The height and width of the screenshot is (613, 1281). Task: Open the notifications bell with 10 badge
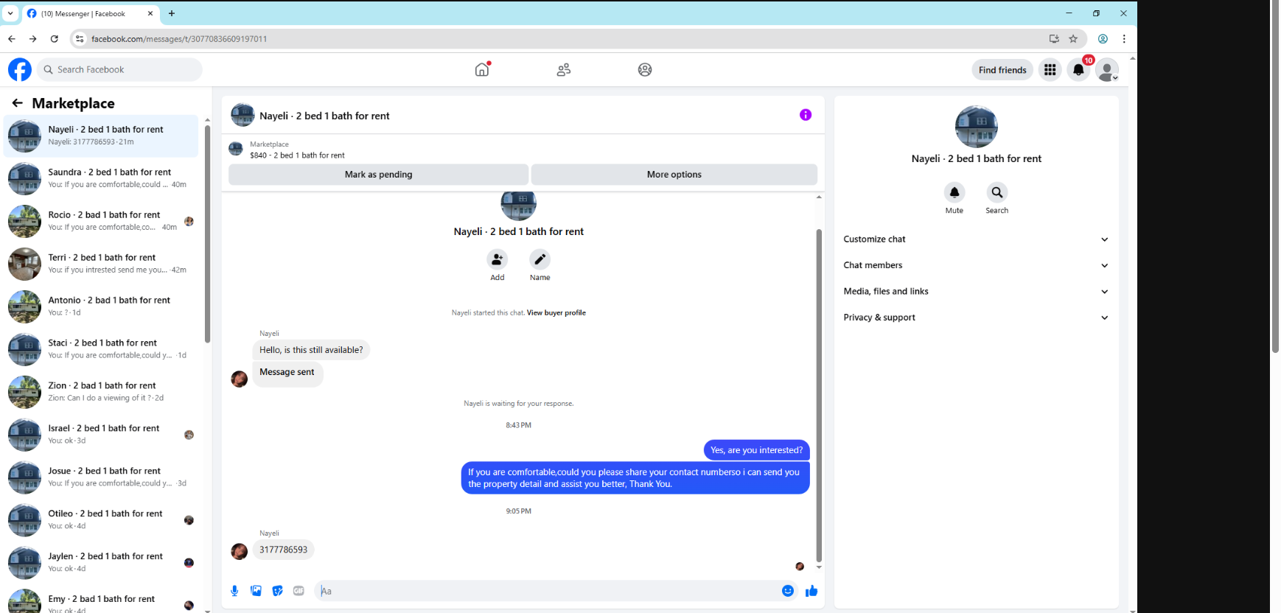tap(1078, 70)
